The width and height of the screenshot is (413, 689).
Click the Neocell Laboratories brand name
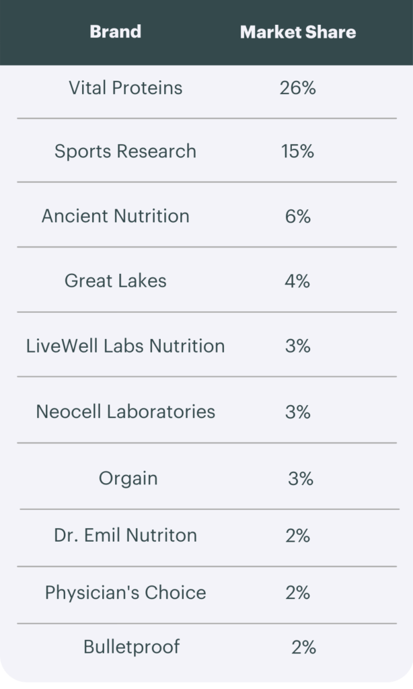pos(126,411)
